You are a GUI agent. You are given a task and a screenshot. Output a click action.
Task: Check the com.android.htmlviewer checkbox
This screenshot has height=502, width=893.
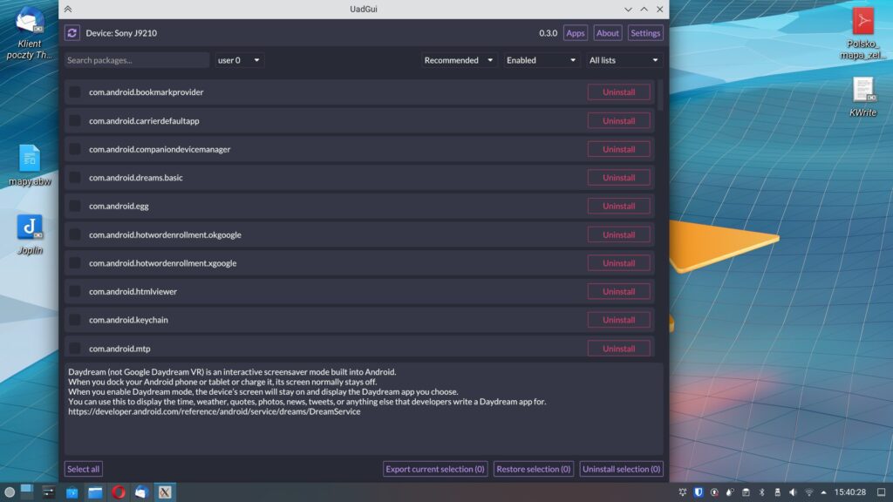75,291
